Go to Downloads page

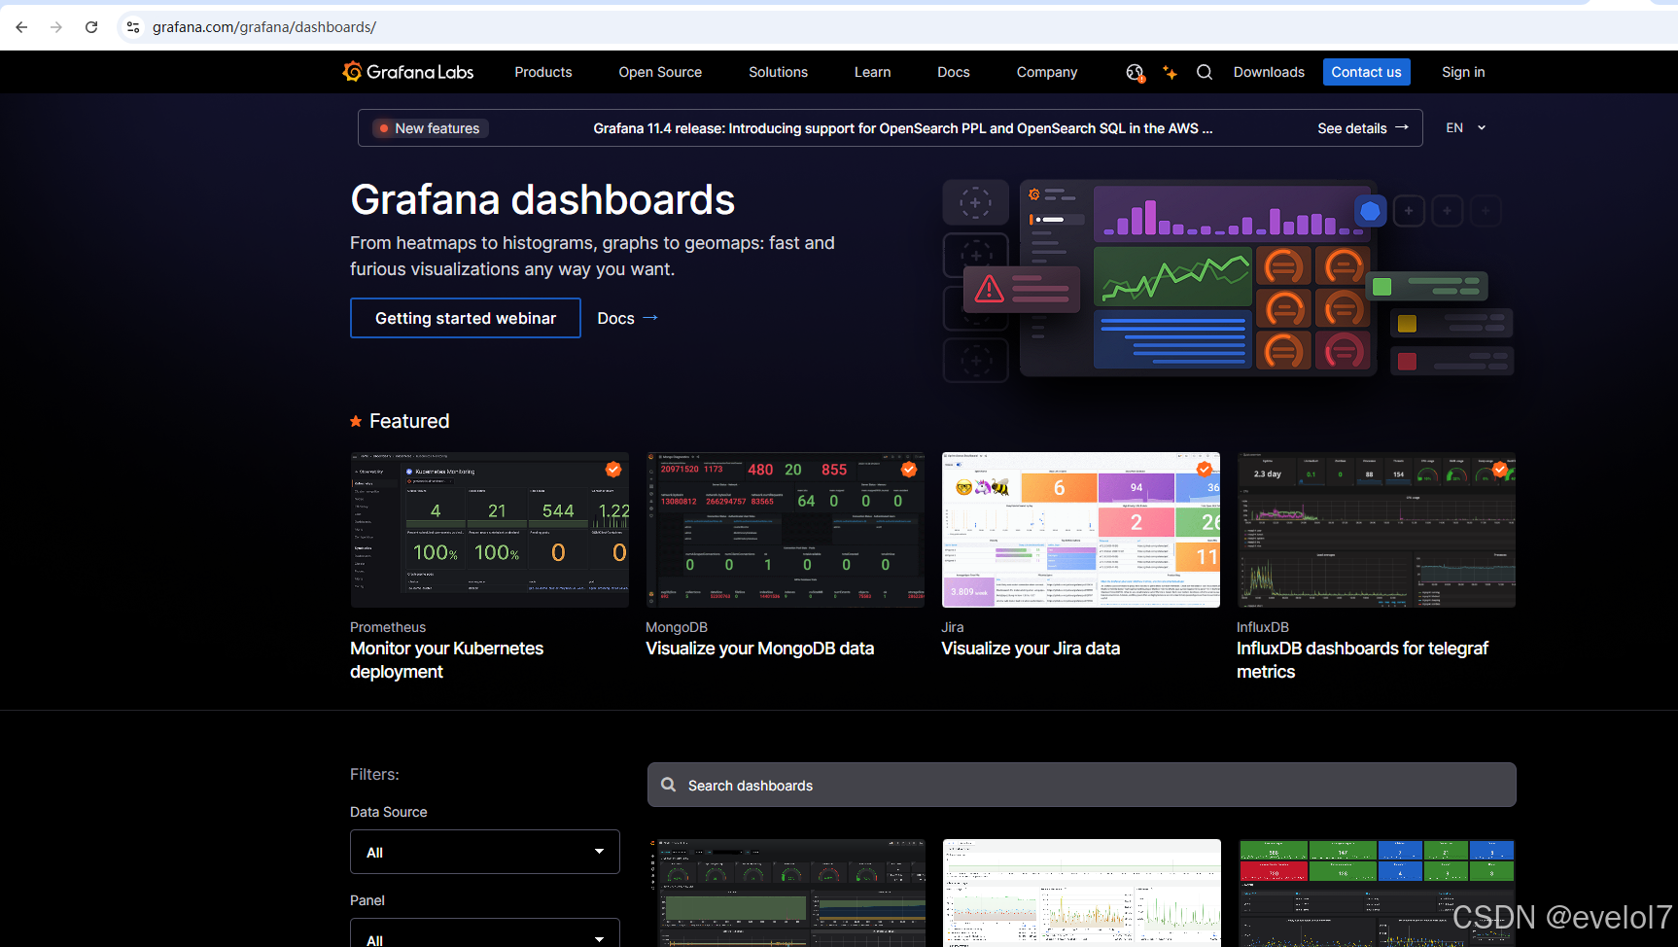1269,72
